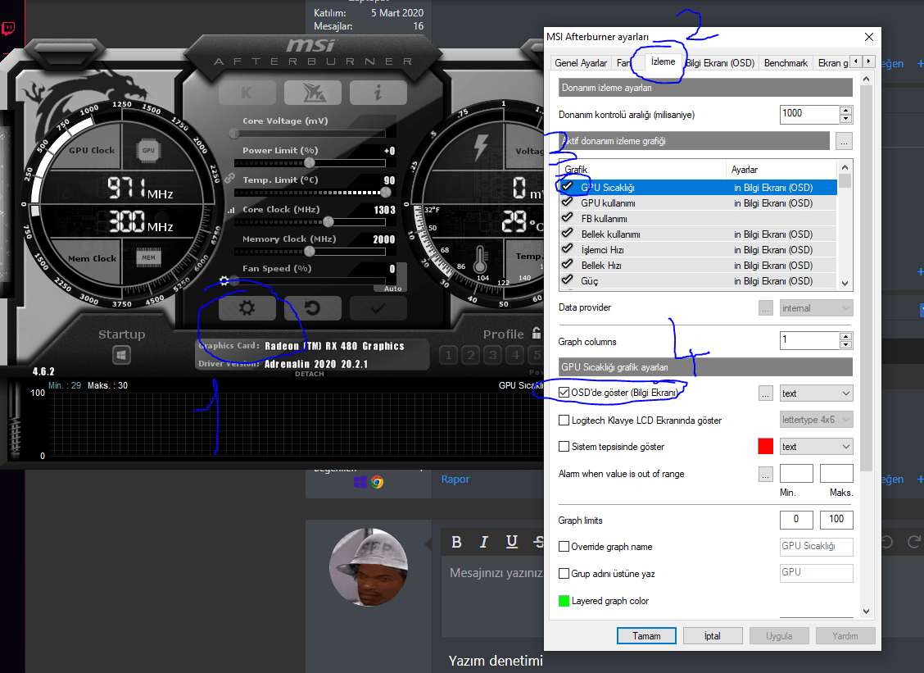The height and width of the screenshot is (673, 924).
Task: Switch to the Bilgi Ekranı (OSD) tab
Action: (719, 62)
